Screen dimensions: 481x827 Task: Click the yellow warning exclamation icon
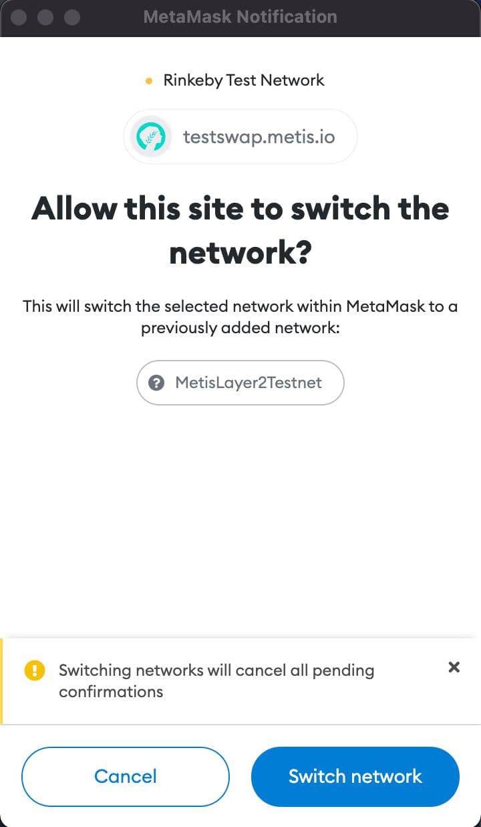click(34, 670)
